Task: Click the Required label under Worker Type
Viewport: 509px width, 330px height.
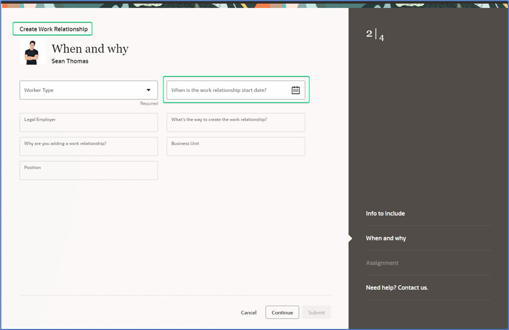Action: click(x=149, y=103)
